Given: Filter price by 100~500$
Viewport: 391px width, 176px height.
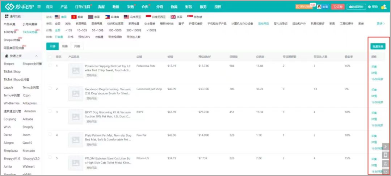Looking at the screenshot, I should (115, 30).
